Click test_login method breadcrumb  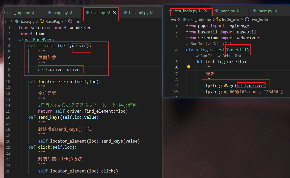pyautogui.click(x=259, y=20)
